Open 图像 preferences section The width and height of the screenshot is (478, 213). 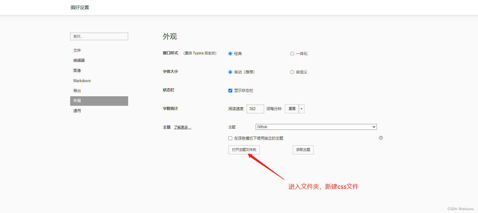click(99, 71)
